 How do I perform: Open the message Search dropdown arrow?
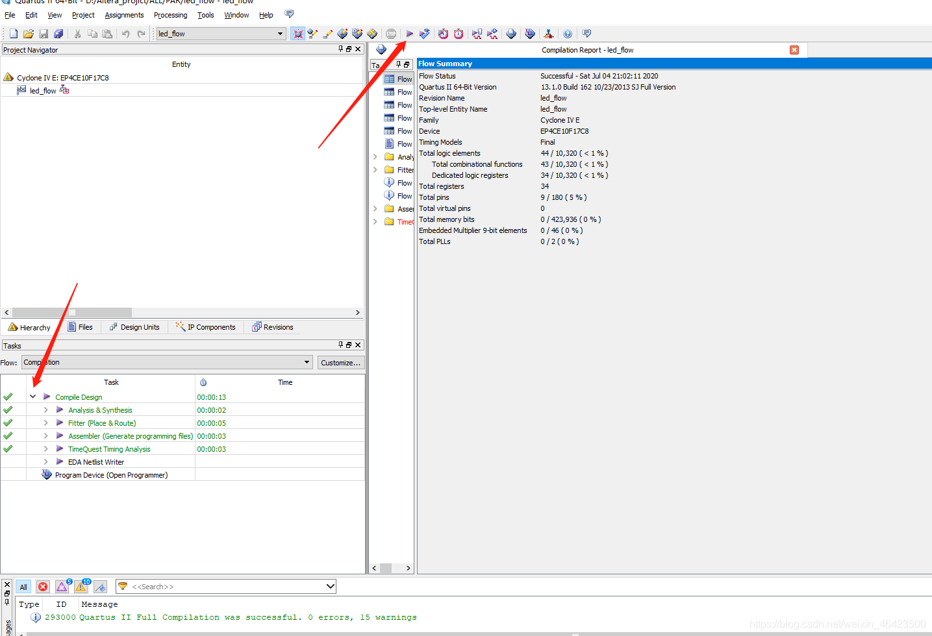pos(330,587)
